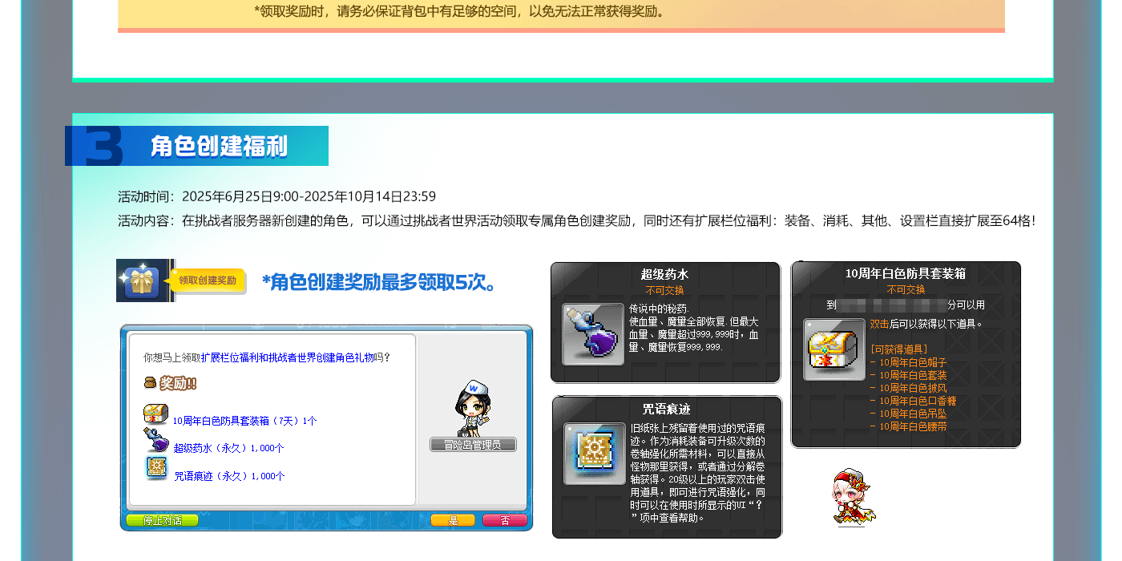Click the 停止对话 button in dialog
The width and height of the screenshot is (1122, 561).
162,520
